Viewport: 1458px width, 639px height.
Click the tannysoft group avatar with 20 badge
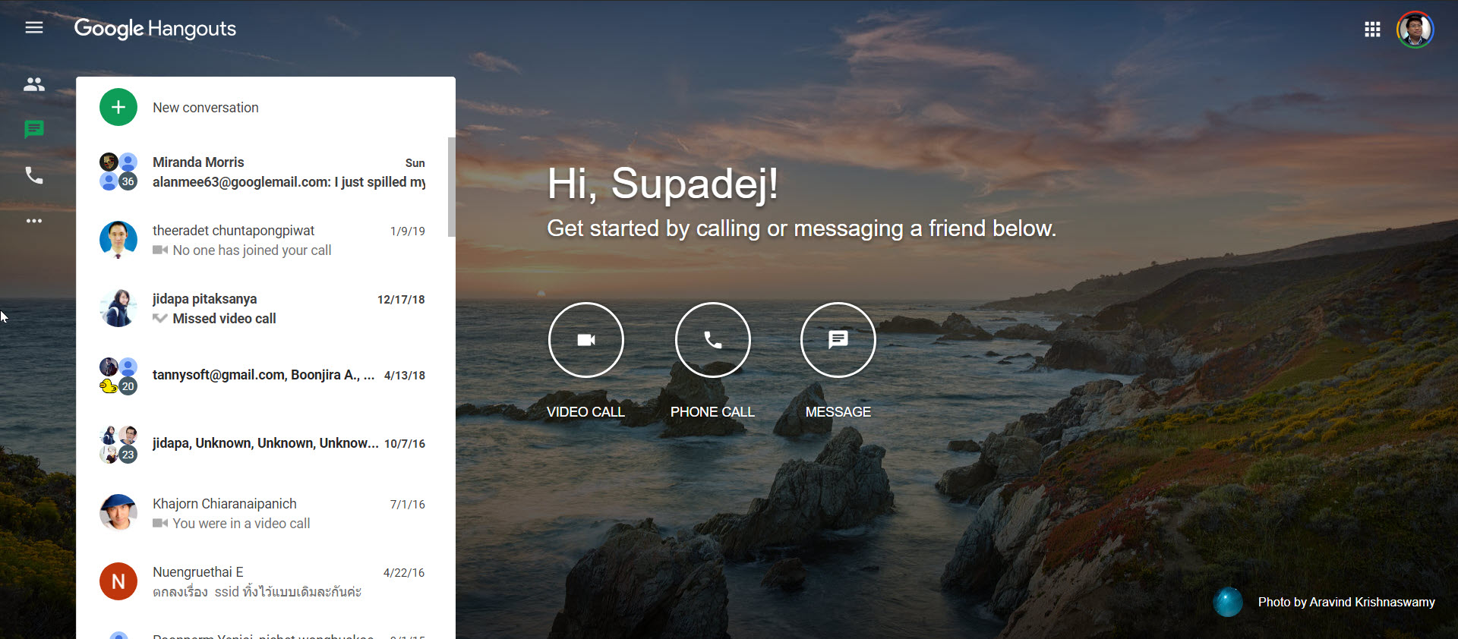click(x=118, y=376)
